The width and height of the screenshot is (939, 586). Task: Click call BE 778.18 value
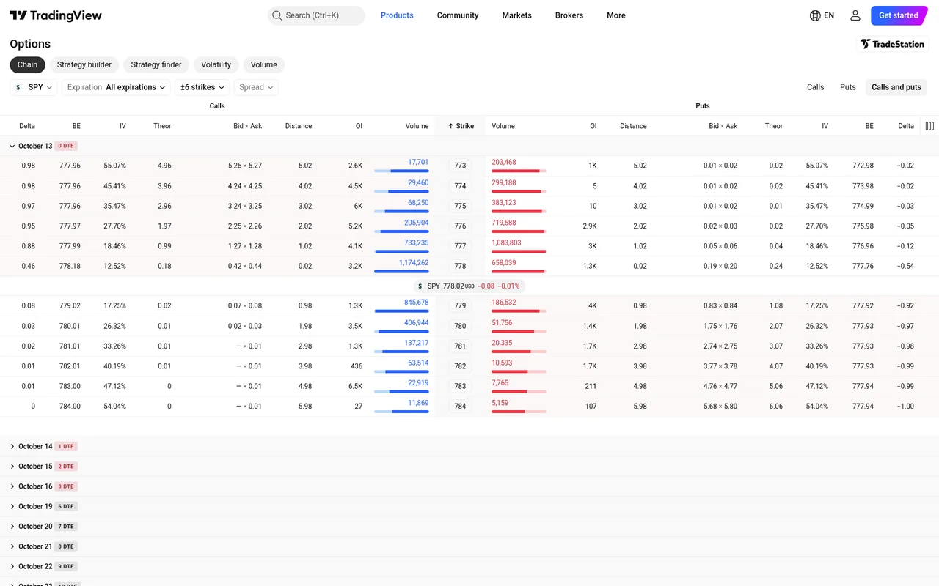(x=70, y=266)
